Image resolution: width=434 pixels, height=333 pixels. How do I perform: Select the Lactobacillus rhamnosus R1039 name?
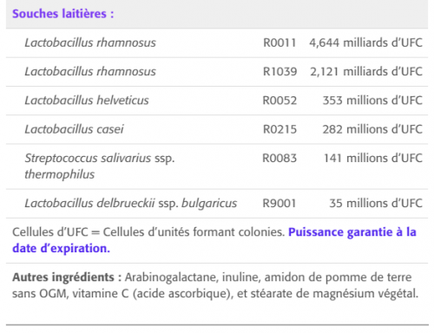pos(90,72)
